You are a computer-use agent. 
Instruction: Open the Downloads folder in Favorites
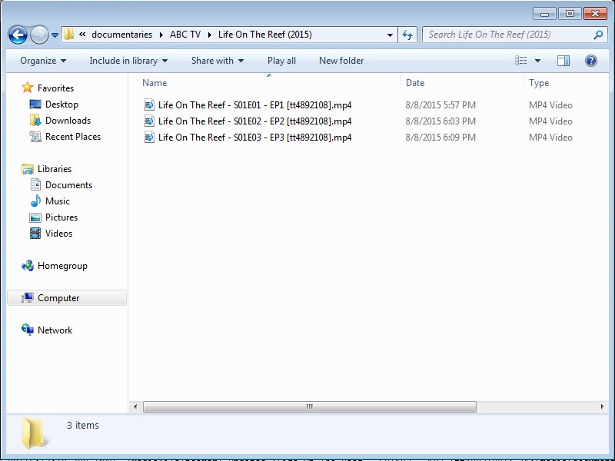coord(68,121)
